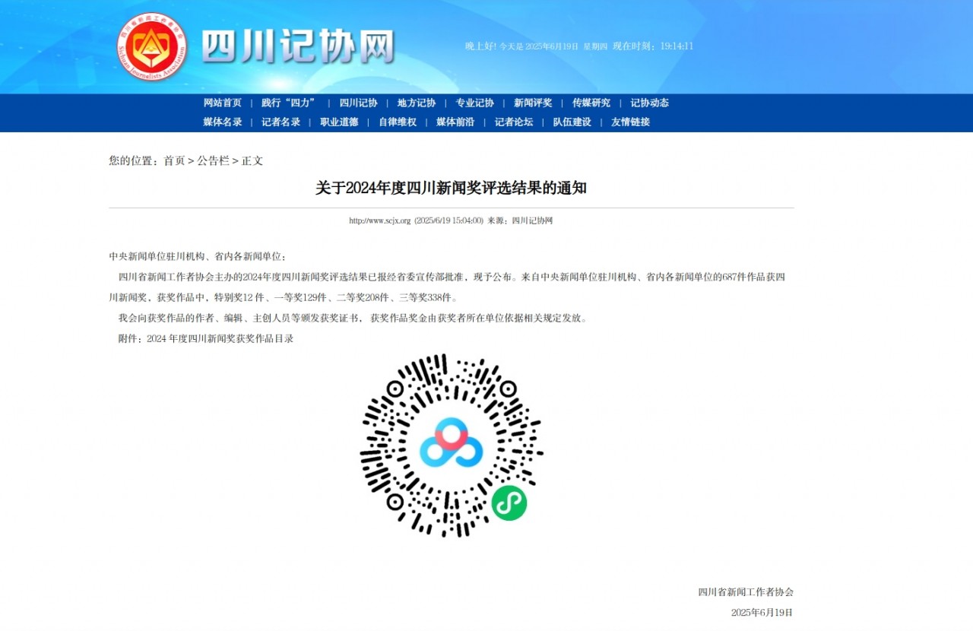The image size is (973, 631).
Task: Click the green mini-program badge on QR code
Action: tap(509, 503)
